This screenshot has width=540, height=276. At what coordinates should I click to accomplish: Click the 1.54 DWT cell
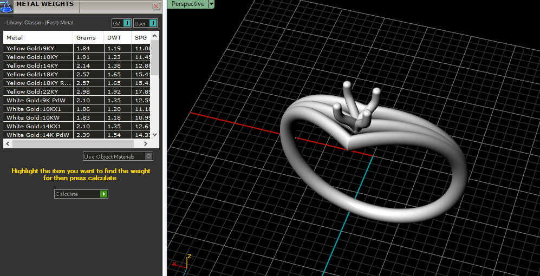pyautogui.click(x=118, y=135)
